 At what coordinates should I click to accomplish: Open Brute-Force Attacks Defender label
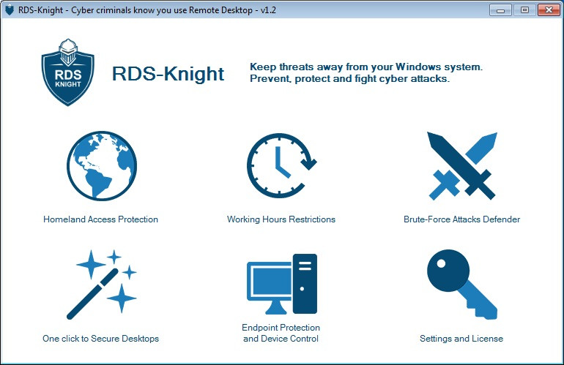(462, 219)
